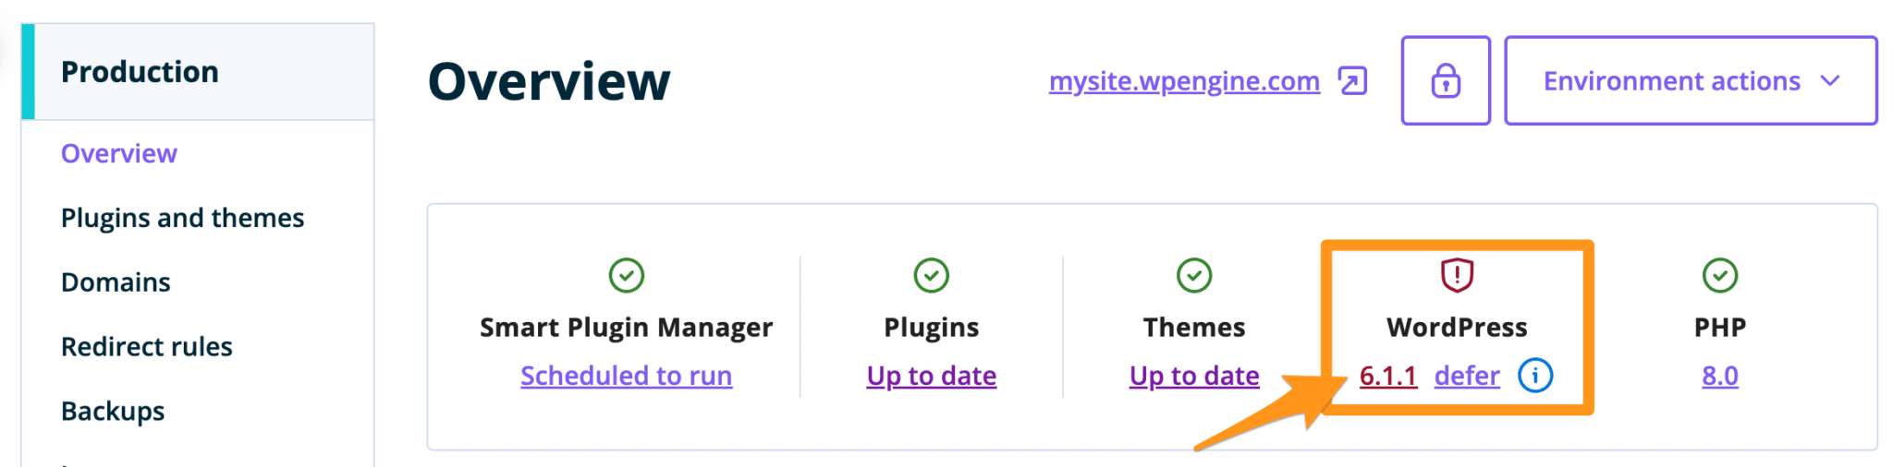Image resolution: width=1893 pixels, height=467 pixels.
Task: Click the WordPress warning shield icon
Action: tap(1457, 275)
